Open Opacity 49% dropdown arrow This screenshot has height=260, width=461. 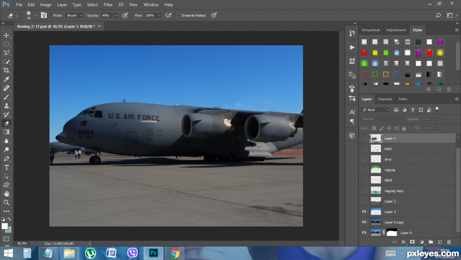(x=115, y=15)
